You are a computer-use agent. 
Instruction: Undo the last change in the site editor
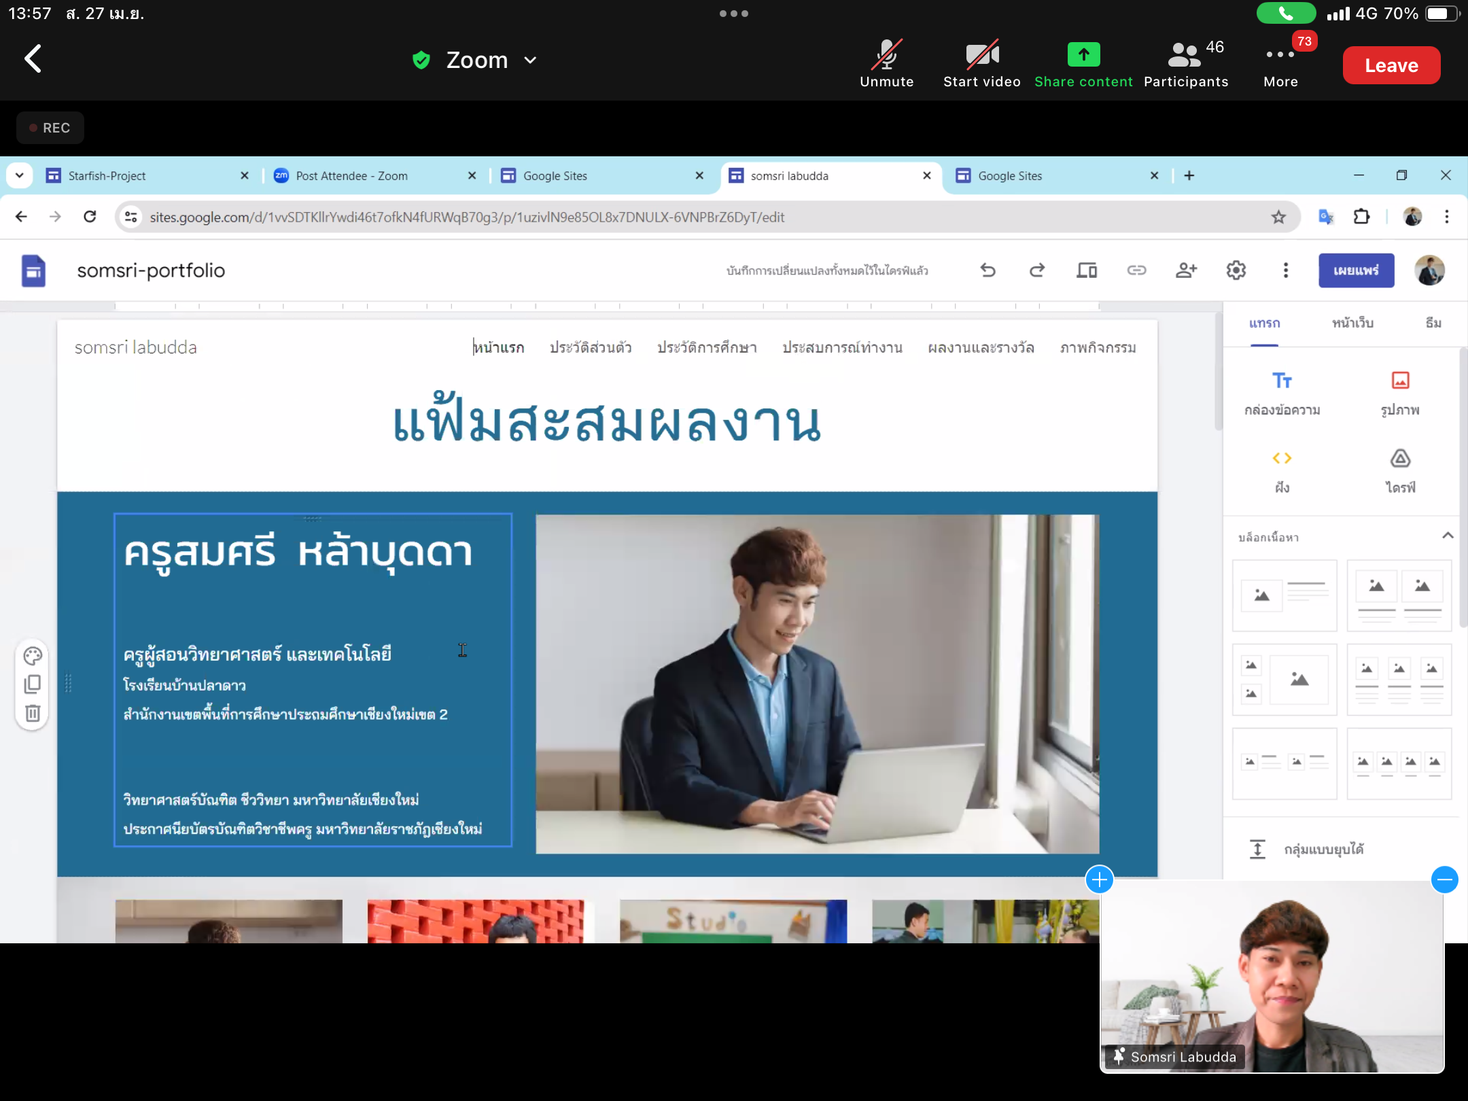click(x=988, y=270)
